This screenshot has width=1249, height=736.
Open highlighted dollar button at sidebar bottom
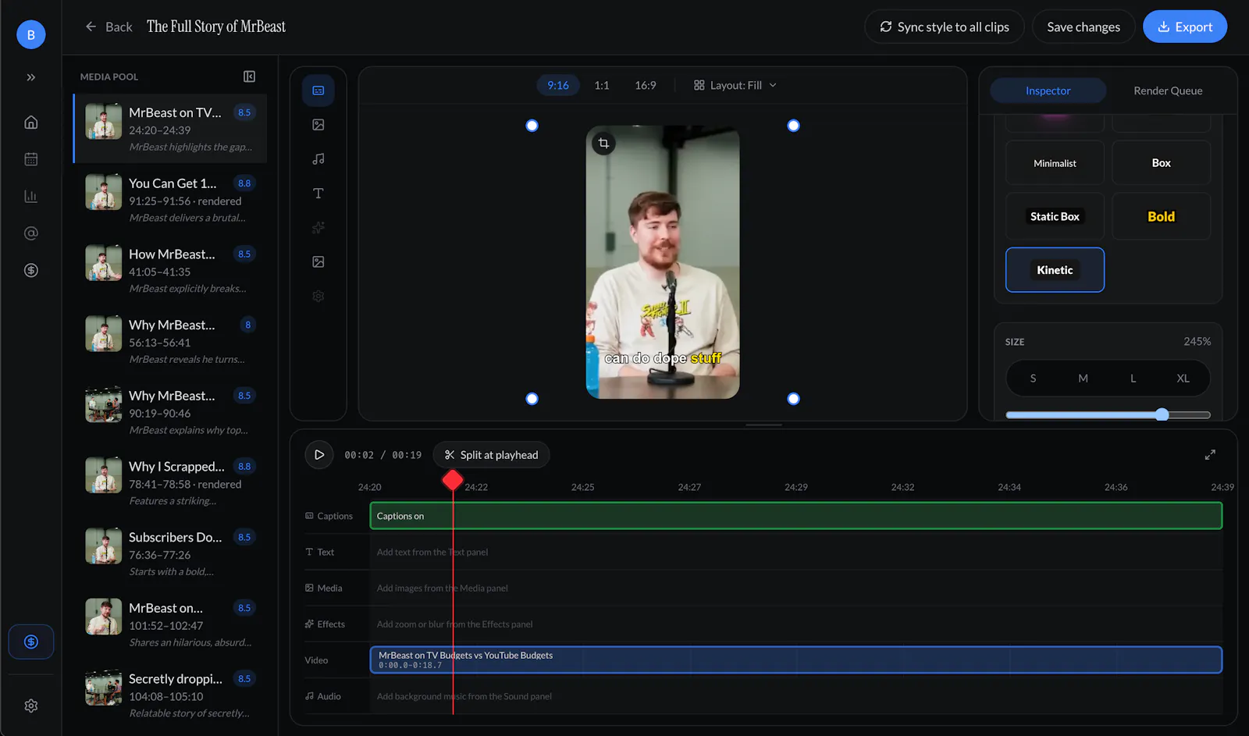tap(31, 642)
